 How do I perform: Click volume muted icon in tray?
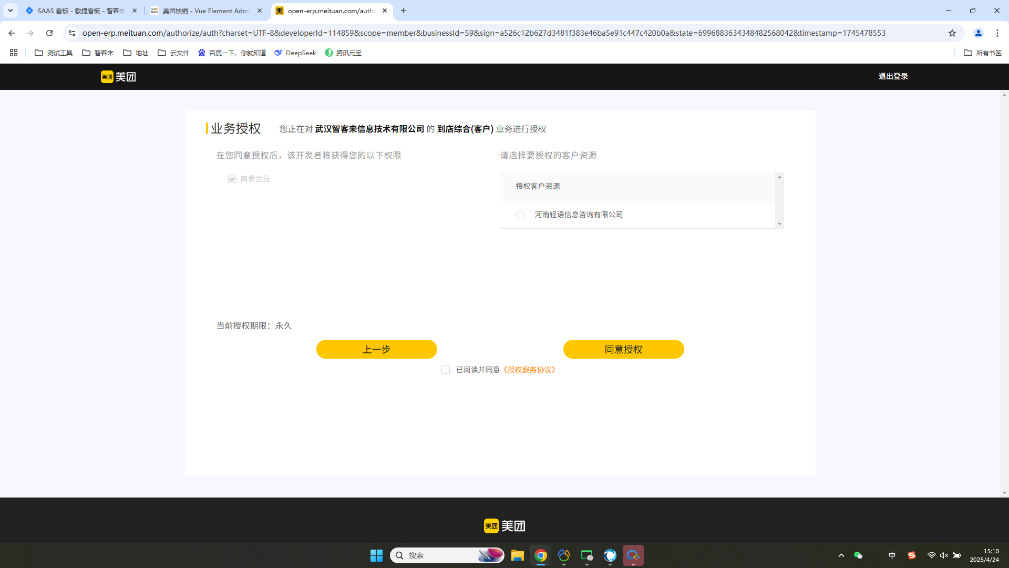(944, 555)
